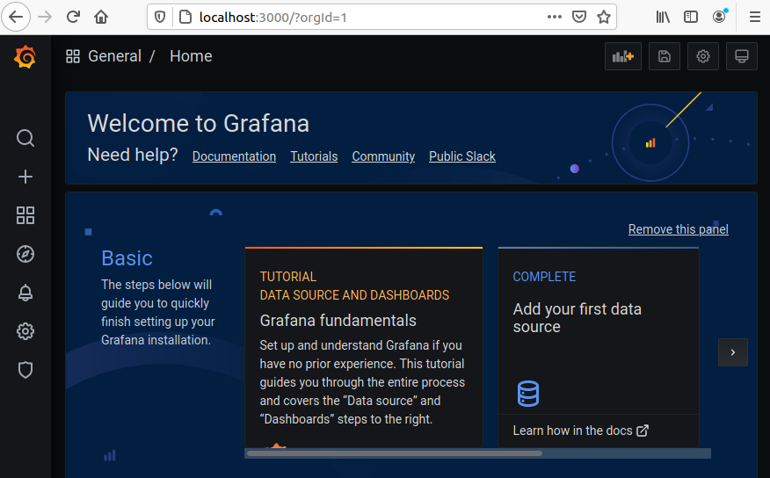Go to the browser home page
770x478 pixels.
(101, 18)
